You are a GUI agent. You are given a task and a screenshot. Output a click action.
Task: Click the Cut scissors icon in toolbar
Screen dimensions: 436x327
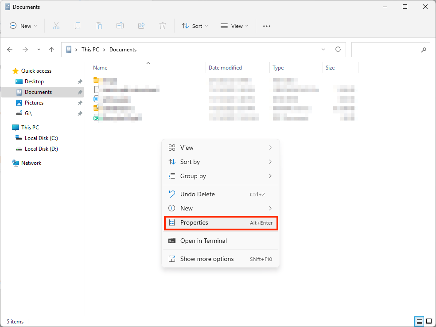(56, 26)
